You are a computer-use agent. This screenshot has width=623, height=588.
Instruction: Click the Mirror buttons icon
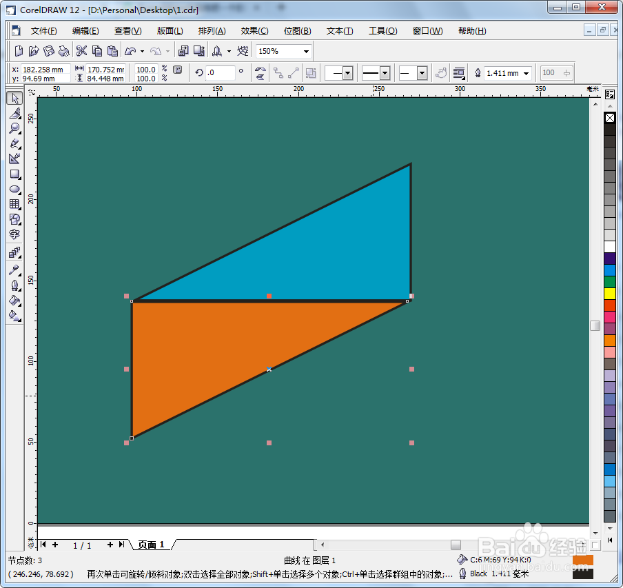(x=261, y=73)
